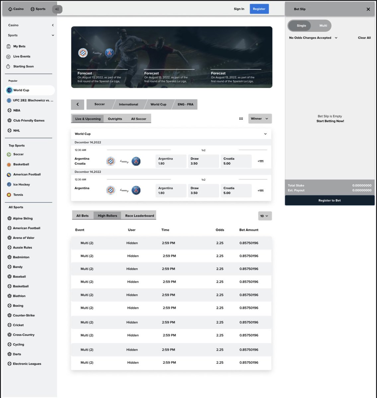Switch to the Race Leaderboard tab
The width and height of the screenshot is (377, 398).
point(140,216)
